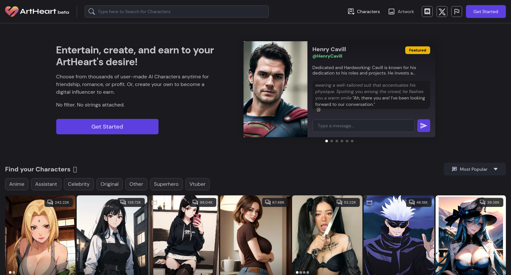Open the Artwork page from the header
The width and height of the screenshot is (511, 275).
[x=401, y=12]
